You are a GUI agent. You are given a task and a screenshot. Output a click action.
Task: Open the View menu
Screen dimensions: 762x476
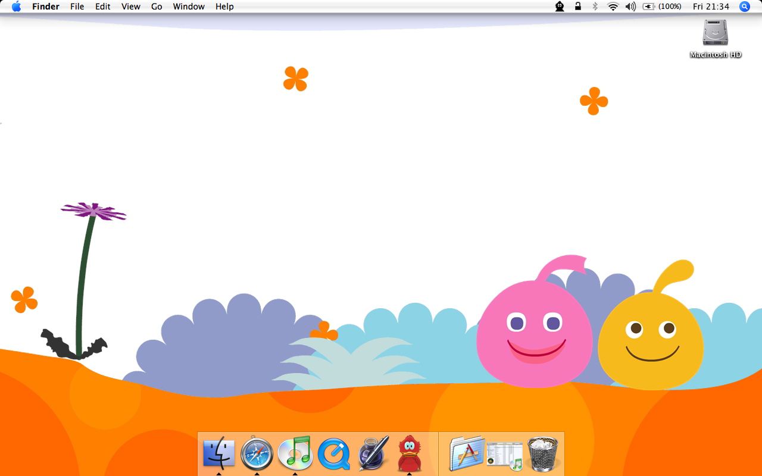131,7
